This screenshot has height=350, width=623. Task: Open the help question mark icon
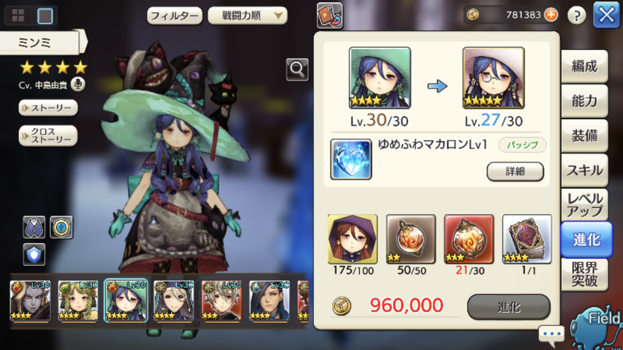click(x=576, y=15)
